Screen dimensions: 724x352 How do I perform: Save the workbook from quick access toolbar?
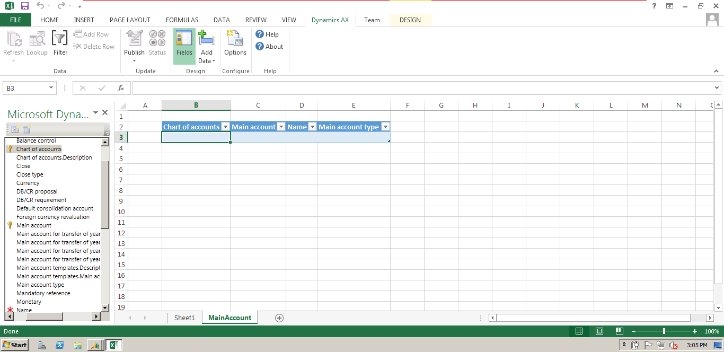pyautogui.click(x=24, y=6)
